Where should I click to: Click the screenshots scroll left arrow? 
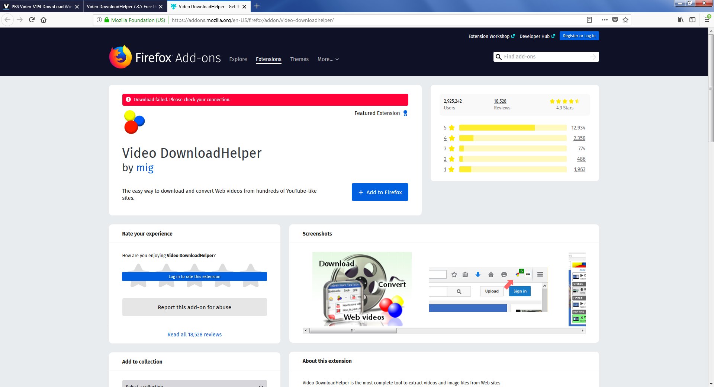pyautogui.click(x=306, y=330)
